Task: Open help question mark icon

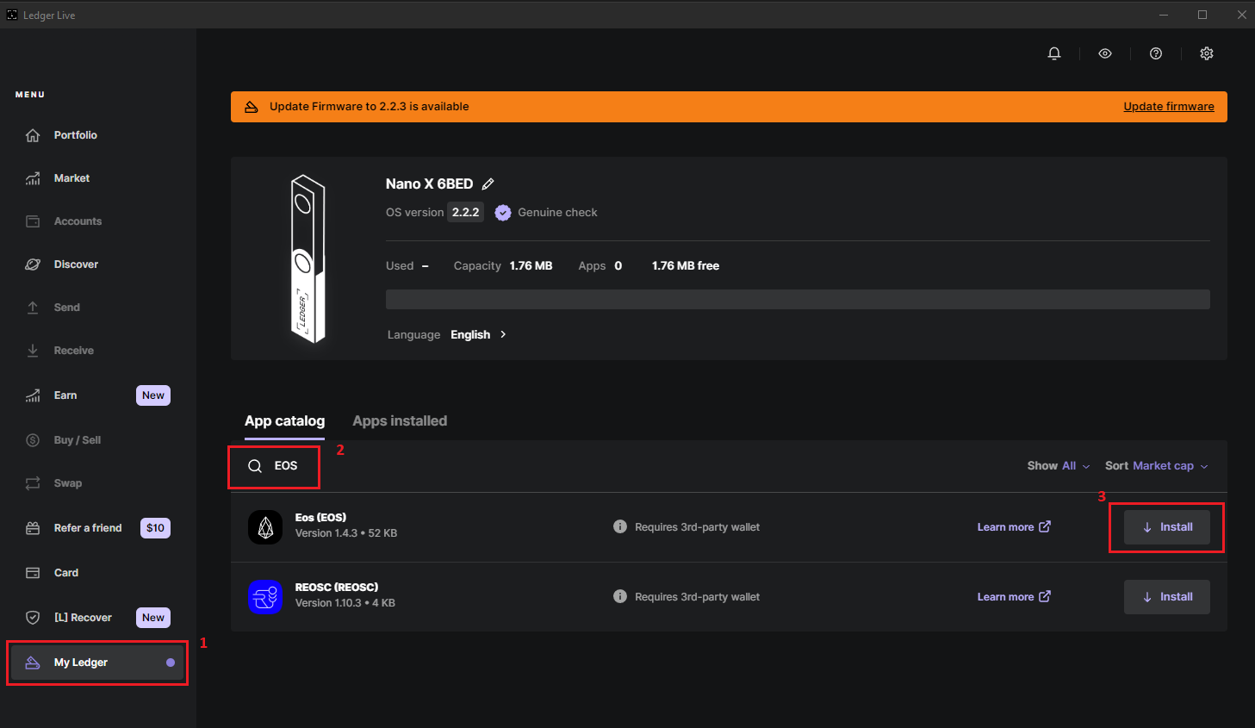Action: (1156, 53)
